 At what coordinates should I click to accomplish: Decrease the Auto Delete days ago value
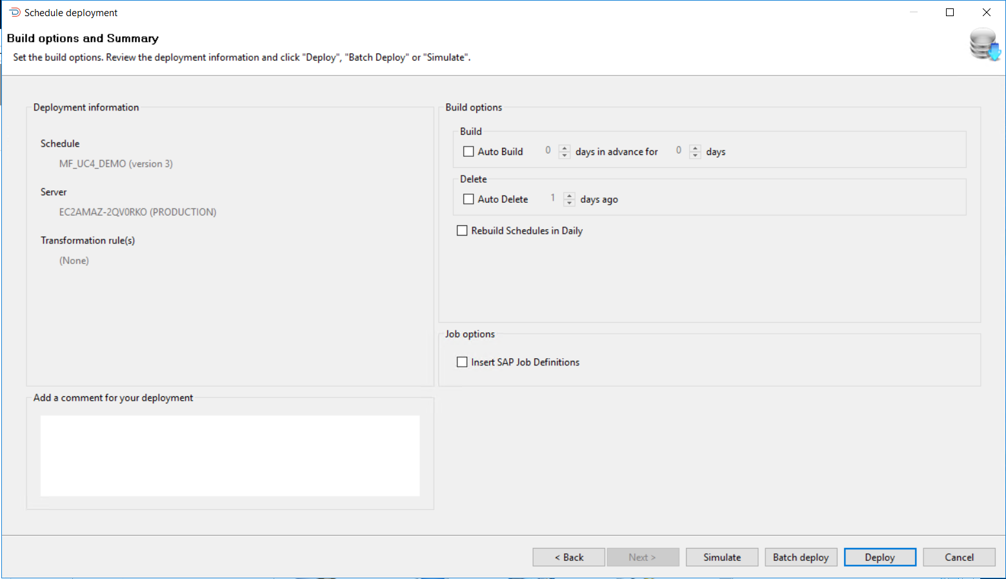[569, 203]
